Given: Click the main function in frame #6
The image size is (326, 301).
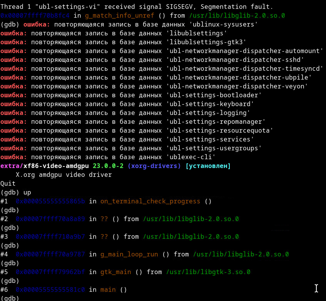Looking at the screenshot, I should pyautogui.click(x=108, y=289).
